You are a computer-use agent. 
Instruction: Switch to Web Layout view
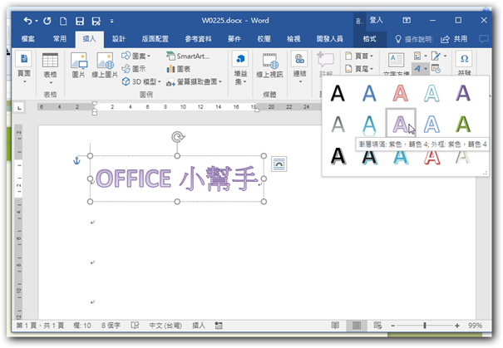coord(377,326)
